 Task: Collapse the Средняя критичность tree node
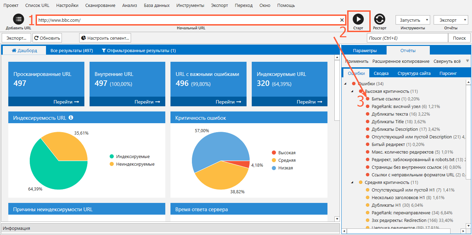[352, 182]
